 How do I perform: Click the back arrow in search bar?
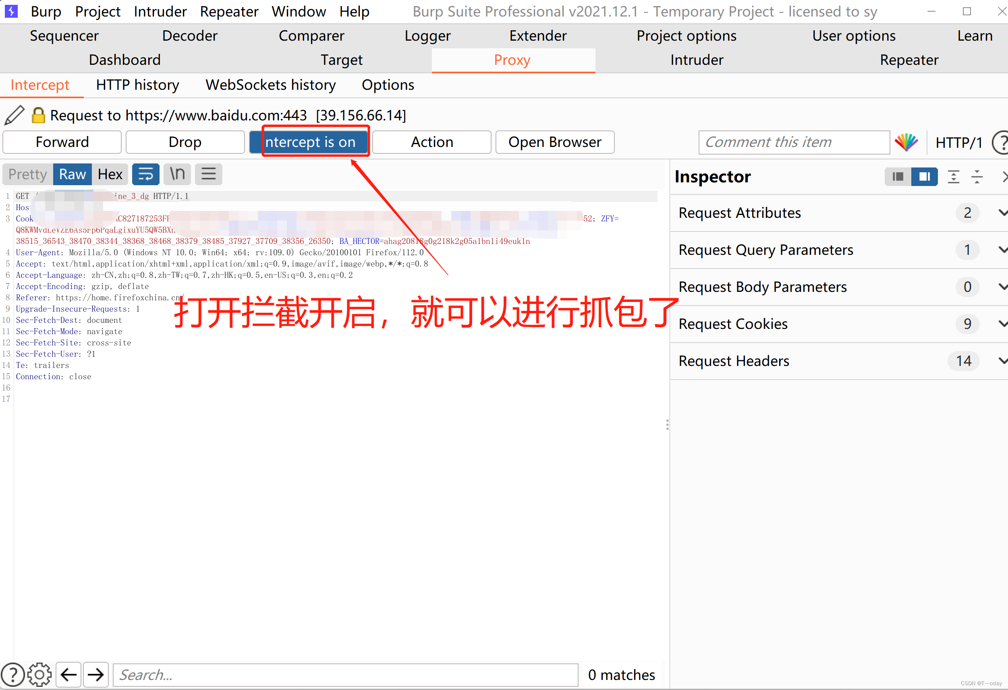click(x=68, y=675)
